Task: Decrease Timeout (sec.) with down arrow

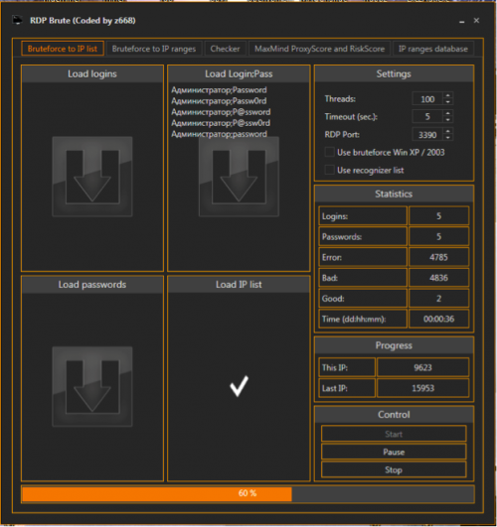Action: (448, 120)
